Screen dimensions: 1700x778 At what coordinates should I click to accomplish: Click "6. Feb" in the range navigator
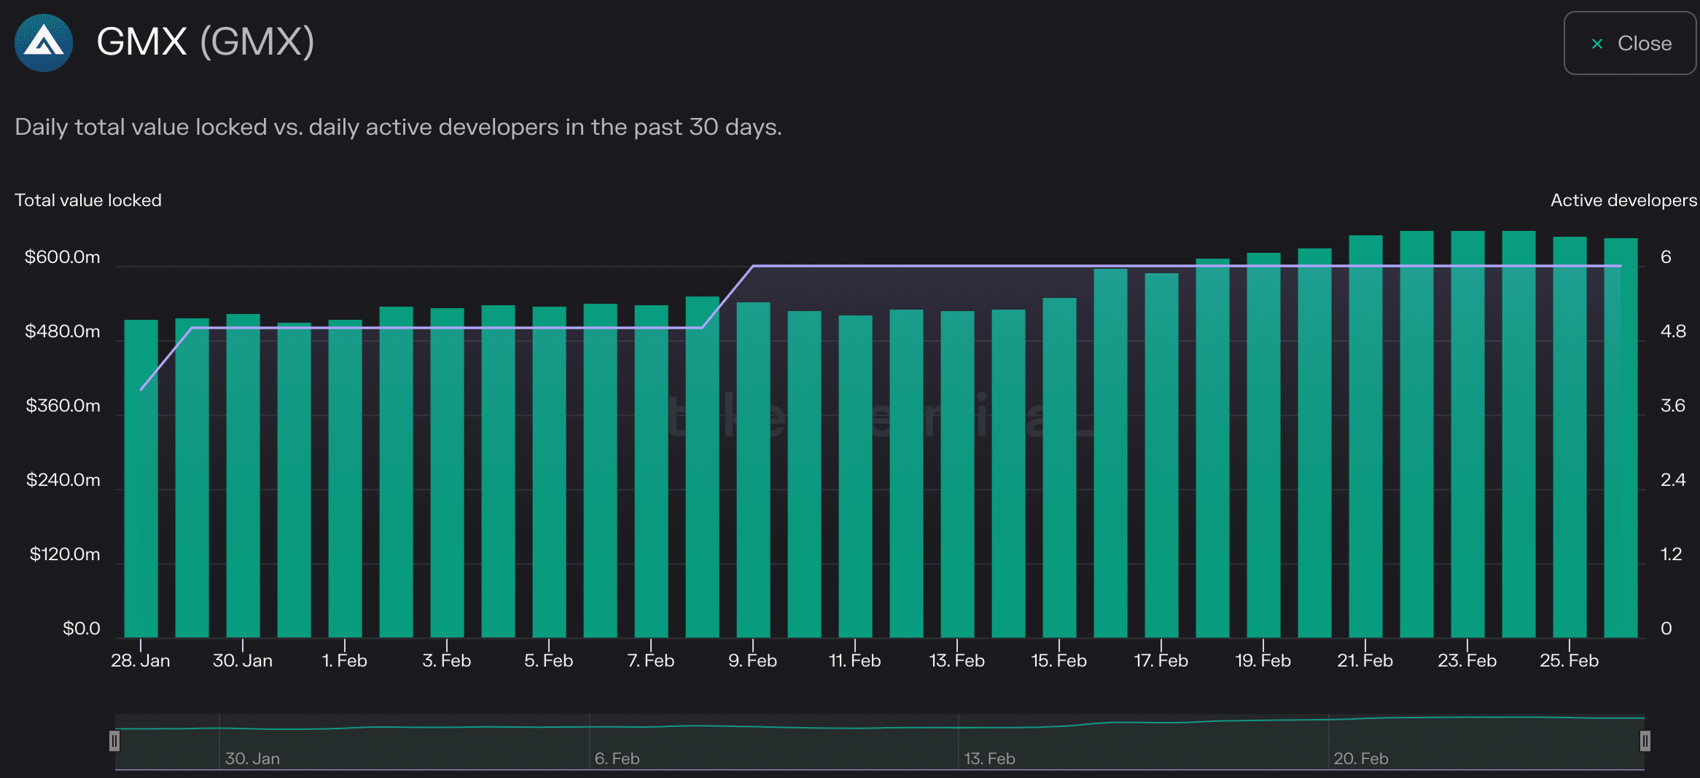[x=617, y=758]
